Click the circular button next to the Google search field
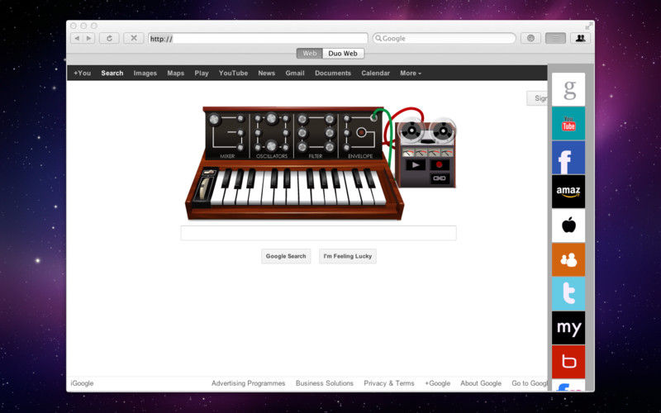This screenshot has height=413, width=661. coord(530,38)
